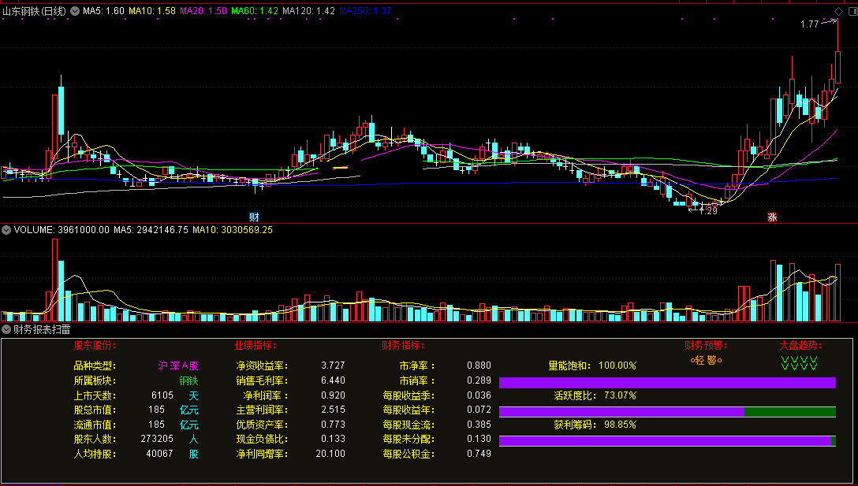Click the 活跃度比 progress bar
This screenshot has width=858, height=486.
(x=668, y=412)
